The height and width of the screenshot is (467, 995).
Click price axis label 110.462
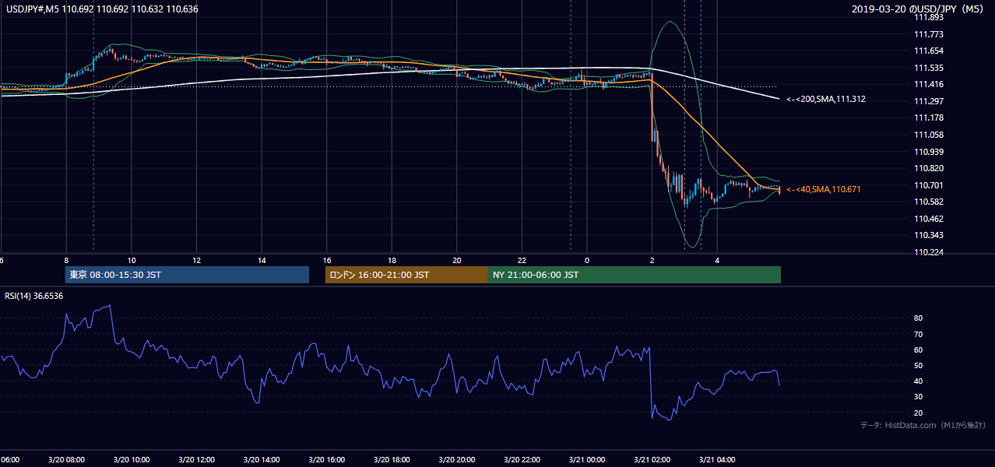point(928,219)
